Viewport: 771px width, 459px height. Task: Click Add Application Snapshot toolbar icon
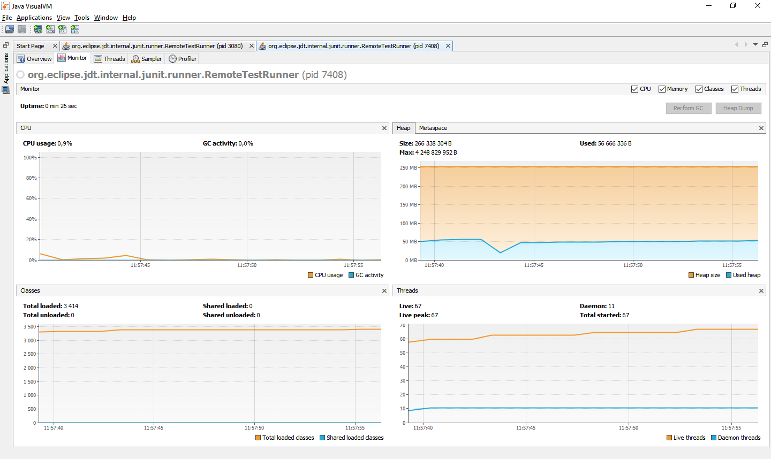(75, 29)
